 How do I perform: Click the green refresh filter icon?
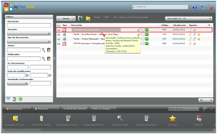point(20,99)
